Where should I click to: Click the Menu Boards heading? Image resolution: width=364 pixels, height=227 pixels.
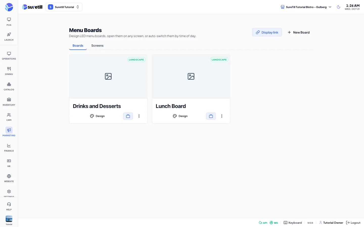[85, 30]
